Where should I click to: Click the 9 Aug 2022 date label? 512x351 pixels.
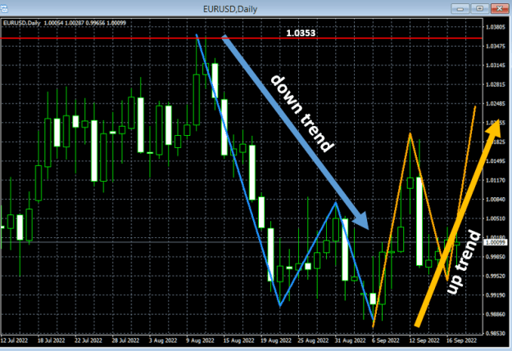pyautogui.click(x=200, y=341)
